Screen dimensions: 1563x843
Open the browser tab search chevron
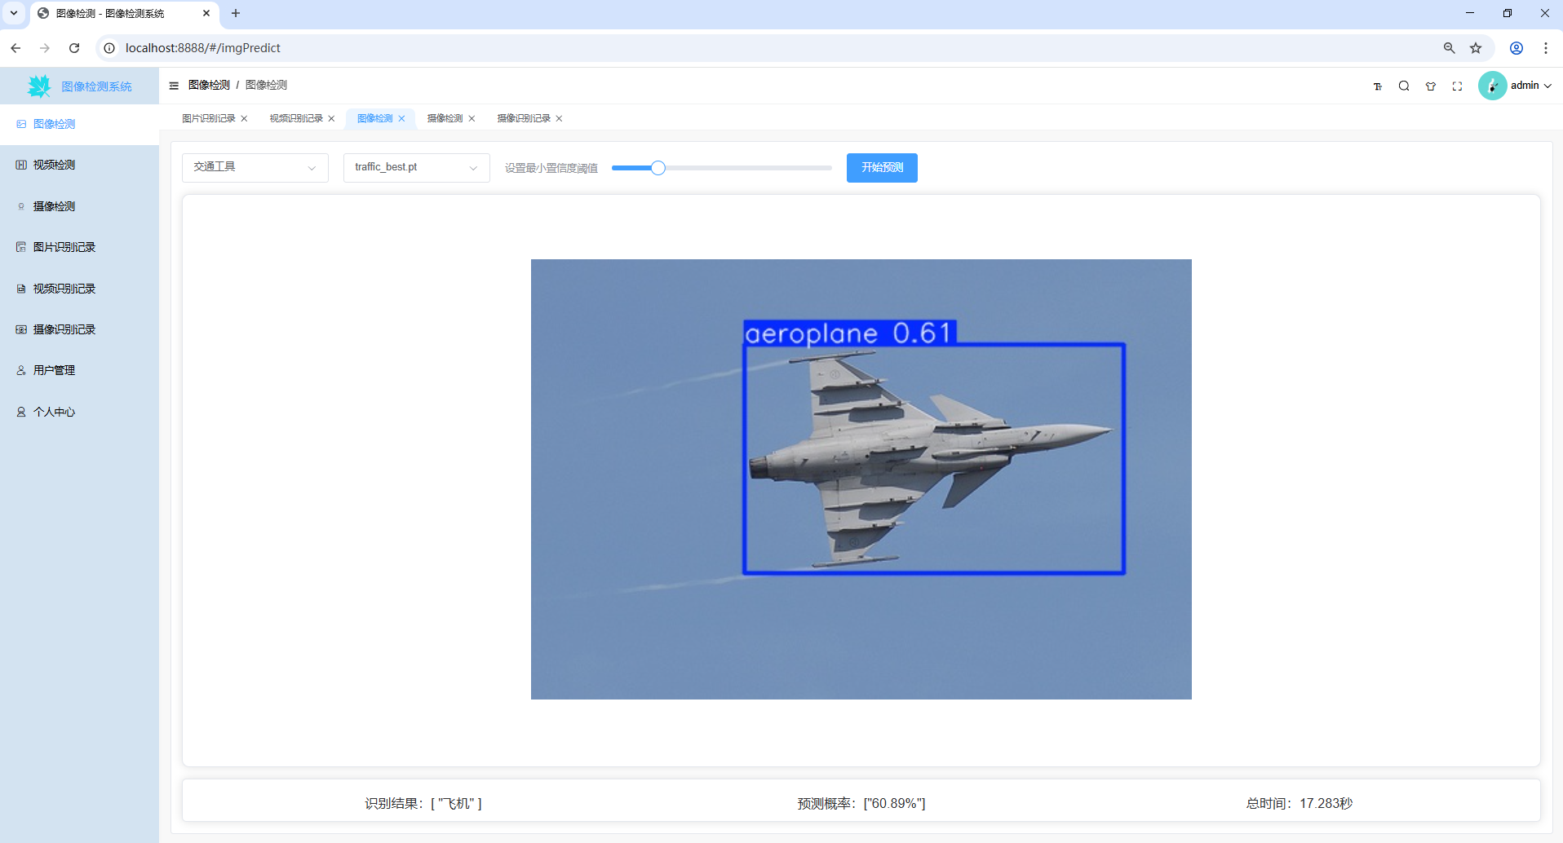pos(14,13)
